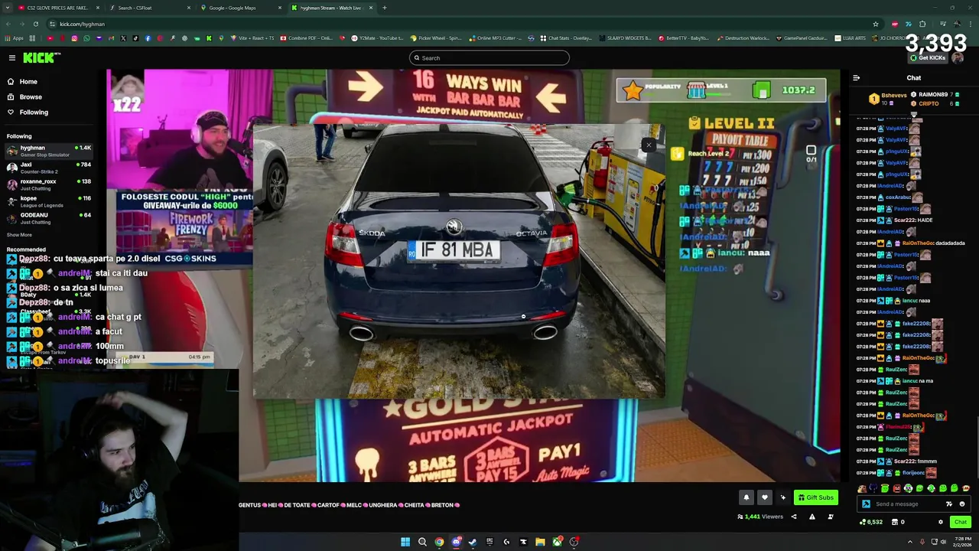Open chat settings gear icon
The width and height of the screenshot is (979, 551).
pyautogui.click(x=941, y=522)
